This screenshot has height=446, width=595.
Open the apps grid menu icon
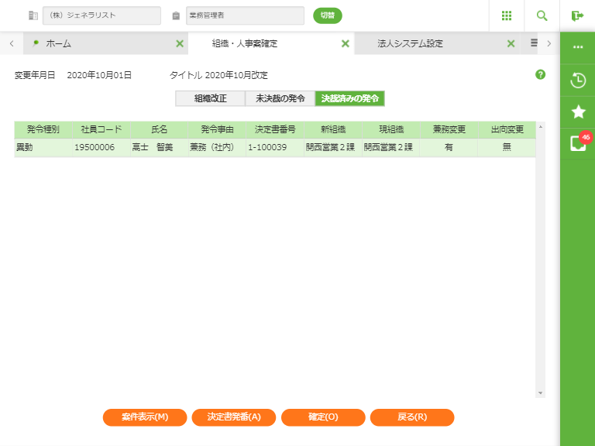pos(507,15)
